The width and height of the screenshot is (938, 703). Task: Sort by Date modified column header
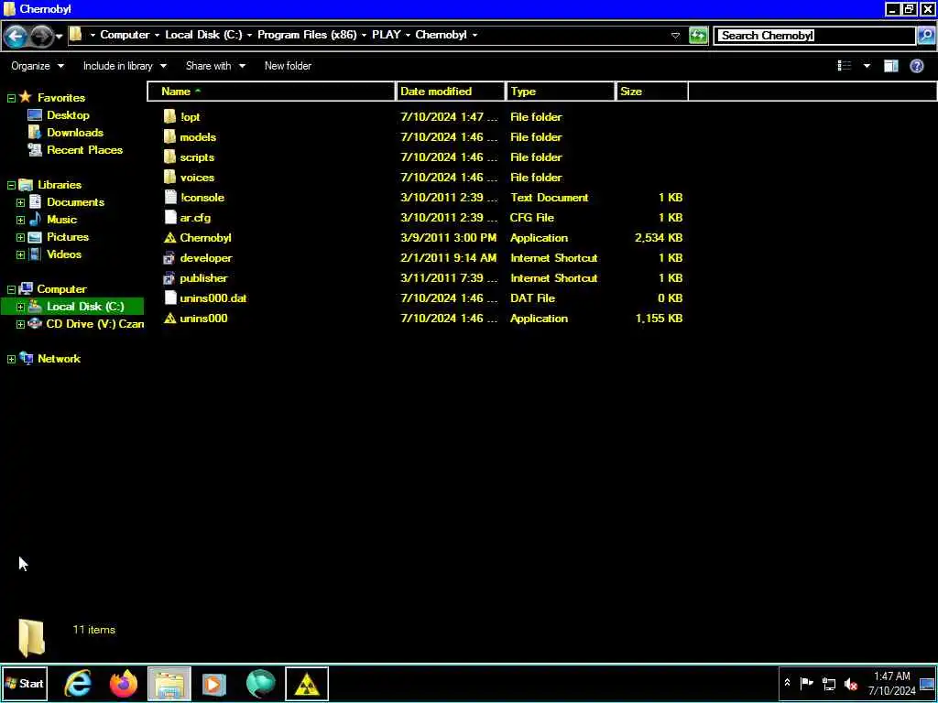point(451,92)
